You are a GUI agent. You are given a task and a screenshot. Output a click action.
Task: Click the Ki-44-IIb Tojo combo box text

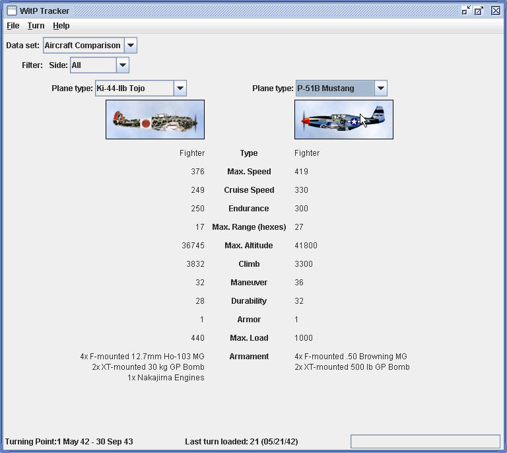[x=135, y=88]
